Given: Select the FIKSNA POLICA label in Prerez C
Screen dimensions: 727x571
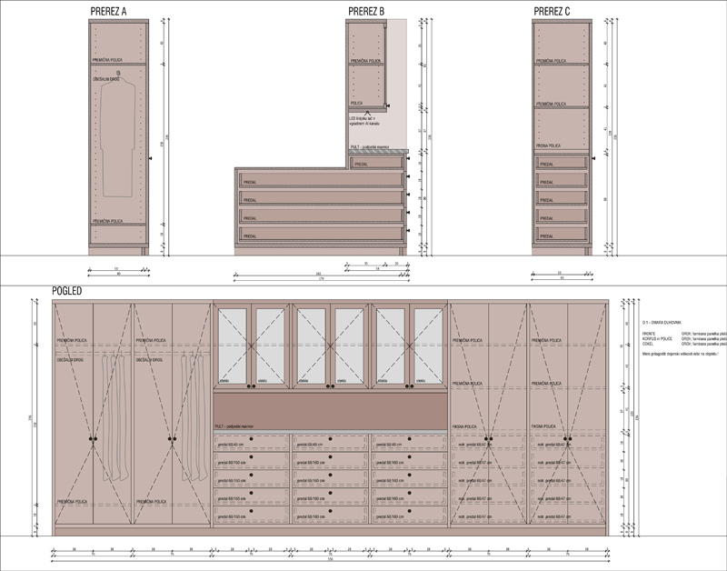Looking at the screenshot, I should click(549, 145).
